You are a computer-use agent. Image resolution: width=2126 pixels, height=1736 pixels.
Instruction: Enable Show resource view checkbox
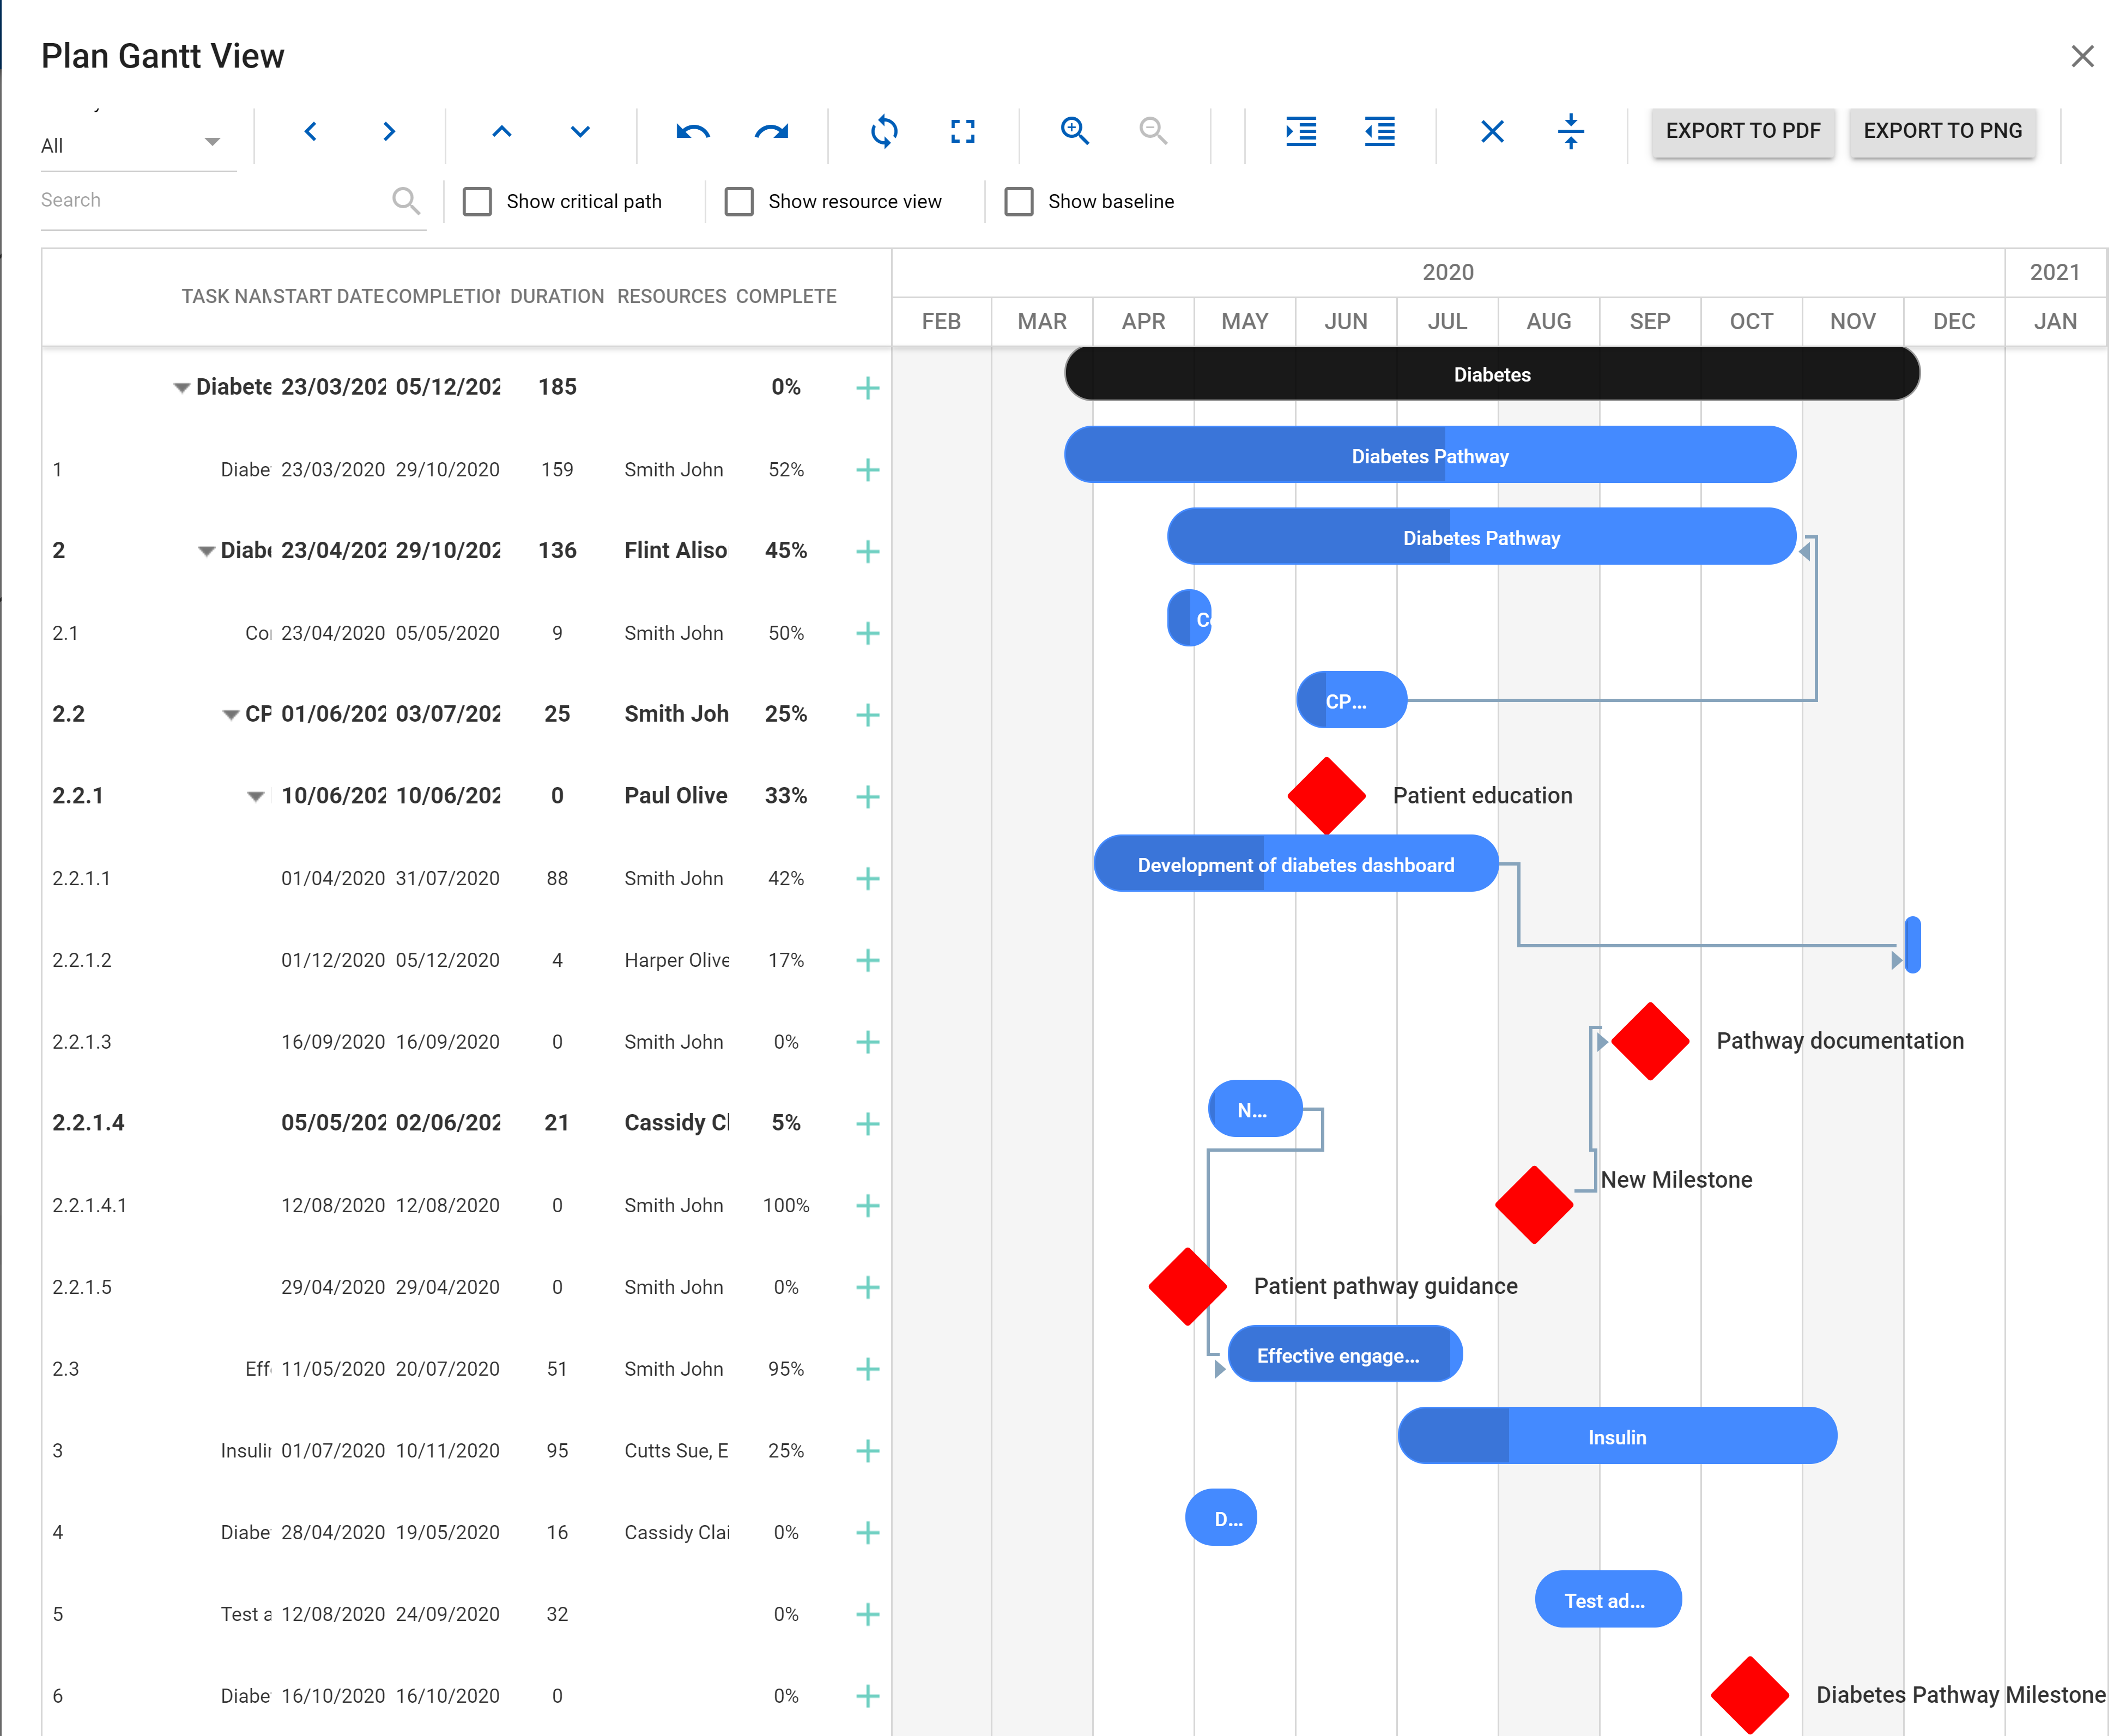click(739, 202)
